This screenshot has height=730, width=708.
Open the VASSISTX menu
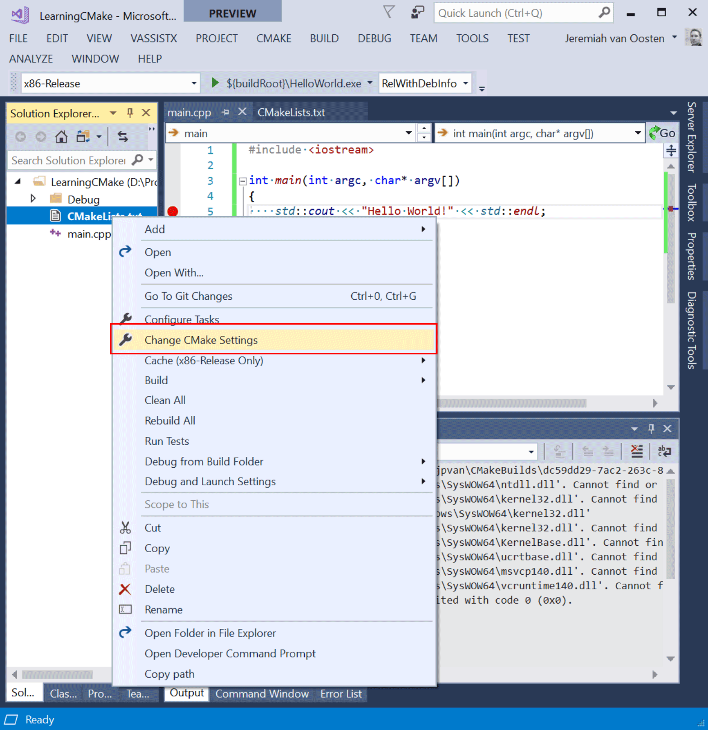154,38
